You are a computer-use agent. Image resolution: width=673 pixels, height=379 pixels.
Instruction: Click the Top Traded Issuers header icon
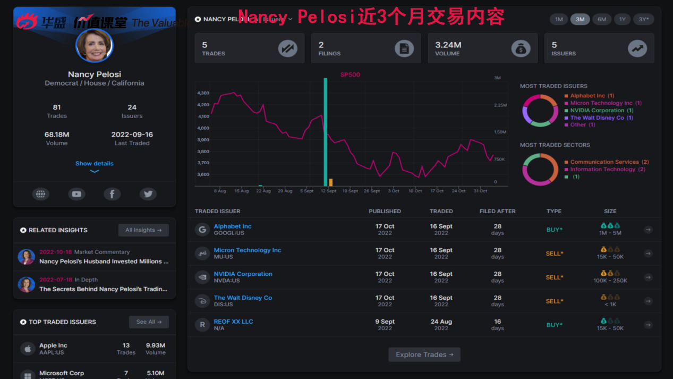(23, 322)
